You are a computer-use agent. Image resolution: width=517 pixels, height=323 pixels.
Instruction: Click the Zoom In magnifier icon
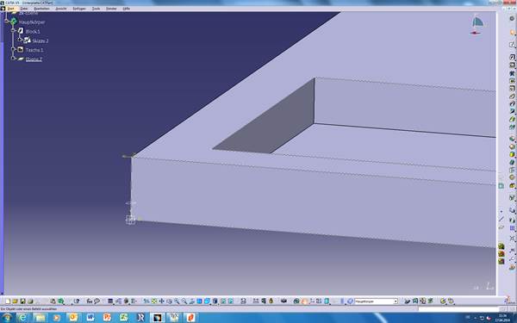pos(177,301)
